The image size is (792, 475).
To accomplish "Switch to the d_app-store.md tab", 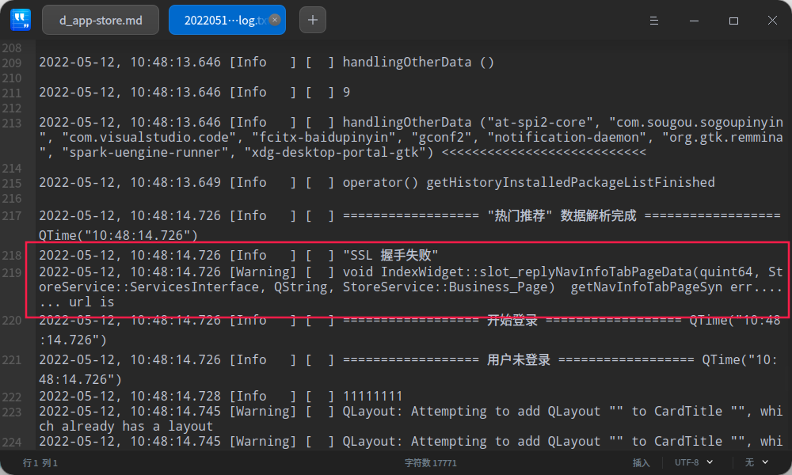I will tap(100, 20).
